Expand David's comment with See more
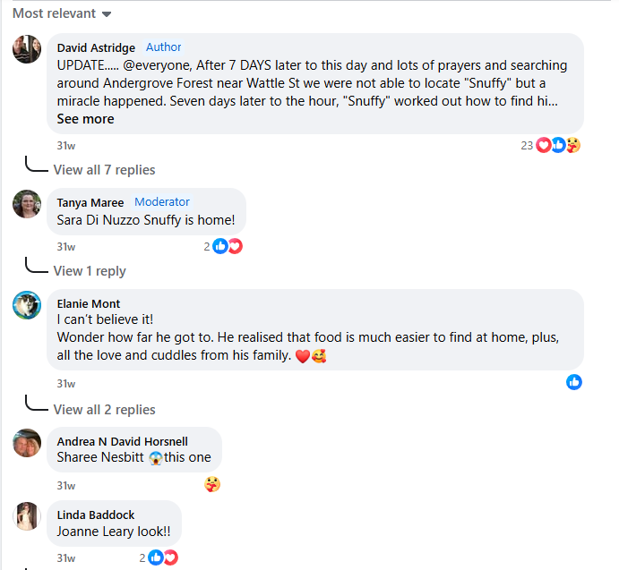Screen dimensions: 619x570 (x=85, y=119)
